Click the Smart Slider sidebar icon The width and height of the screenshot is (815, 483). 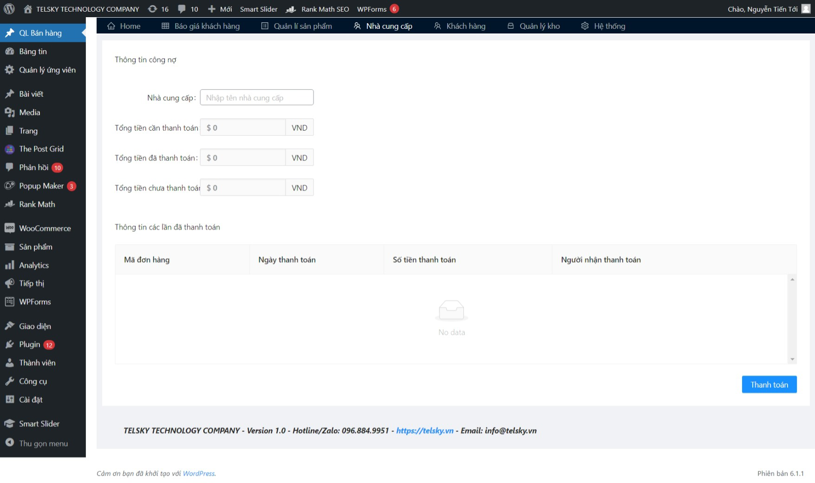(x=9, y=424)
